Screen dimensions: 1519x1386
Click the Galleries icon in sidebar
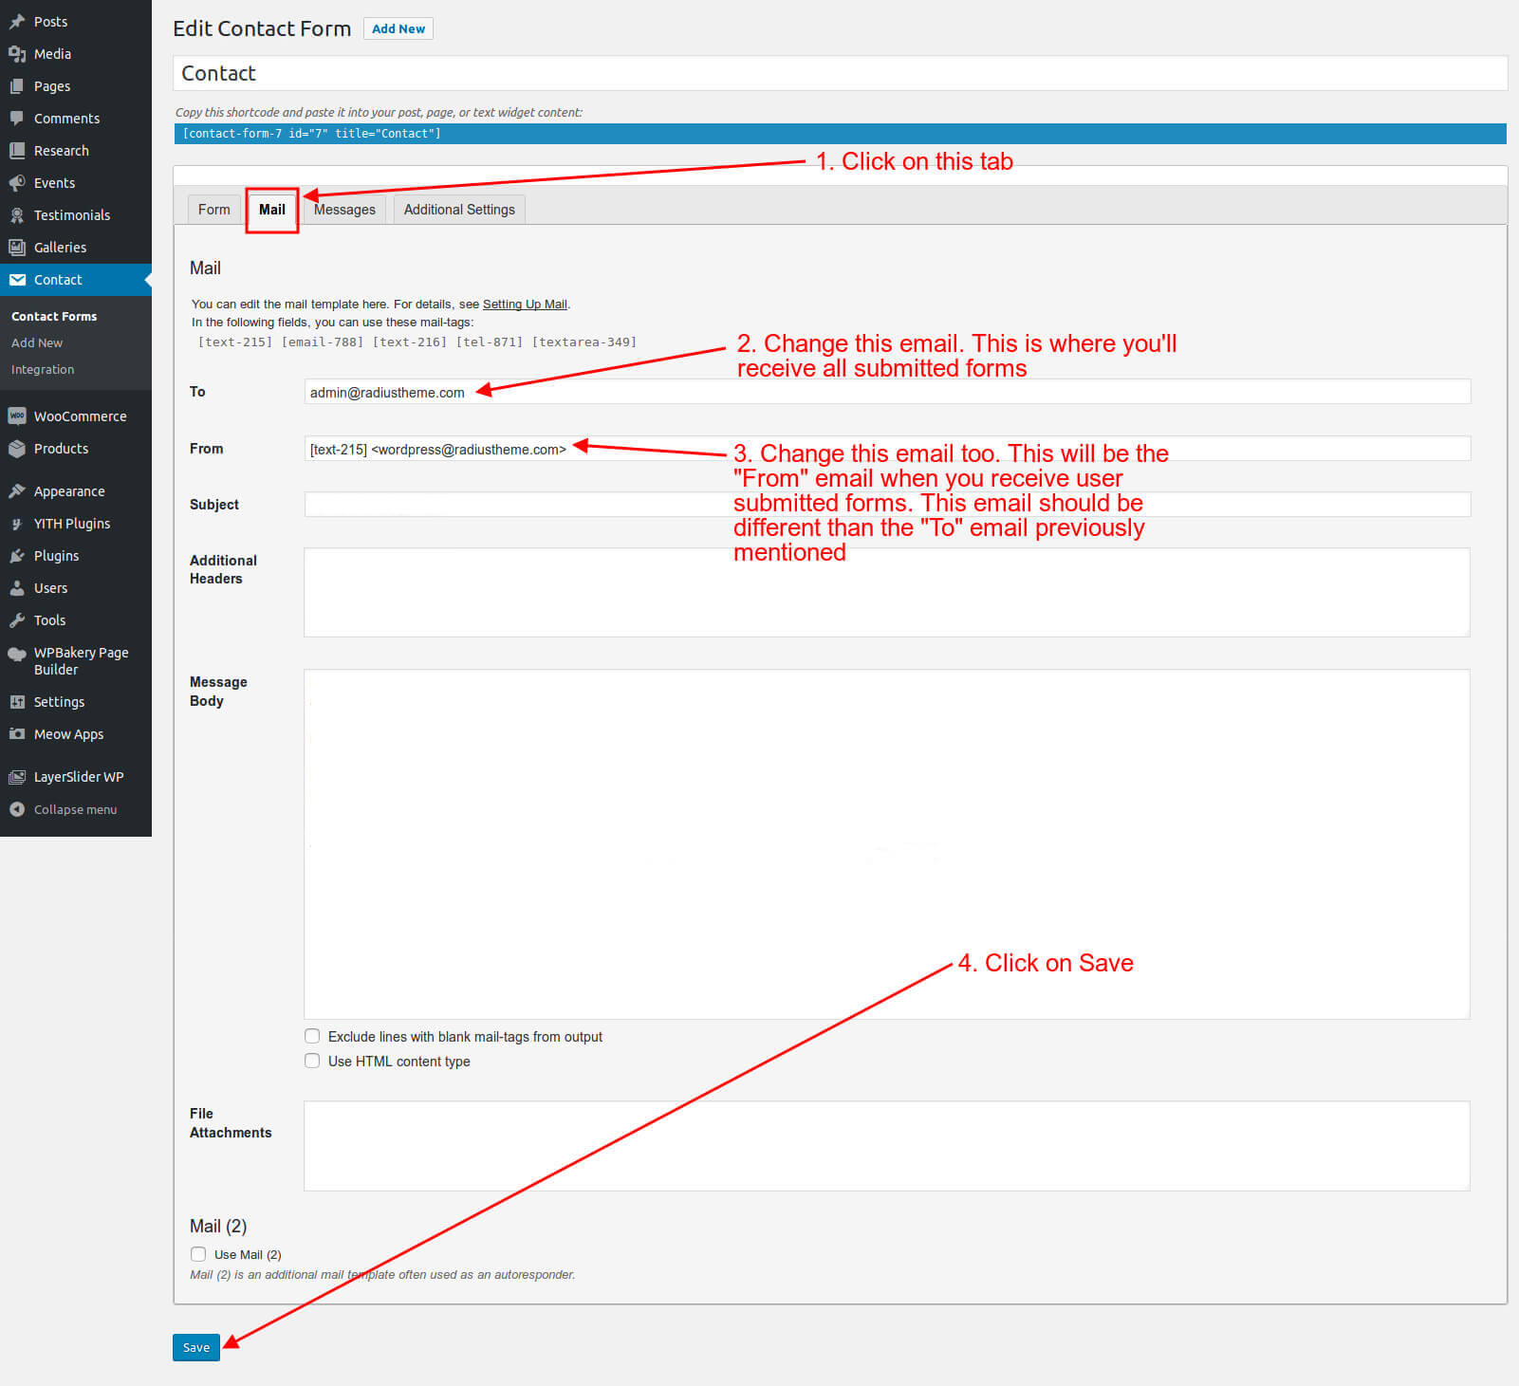[17, 248]
